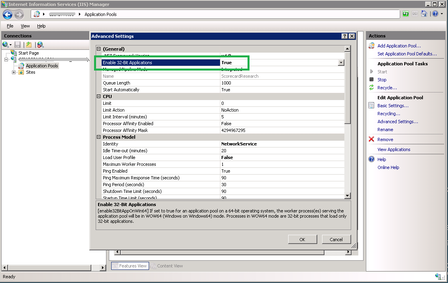
Task: Click the Home icon near address bar
Action: coord(424,14)
